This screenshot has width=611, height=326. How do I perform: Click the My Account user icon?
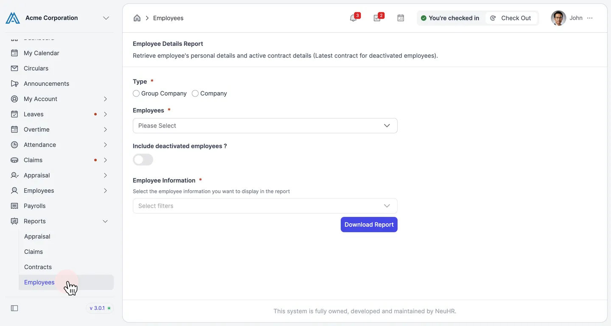coord(14,99)
